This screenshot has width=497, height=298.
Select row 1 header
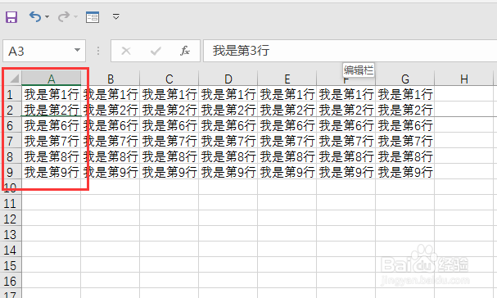point(11,94)
